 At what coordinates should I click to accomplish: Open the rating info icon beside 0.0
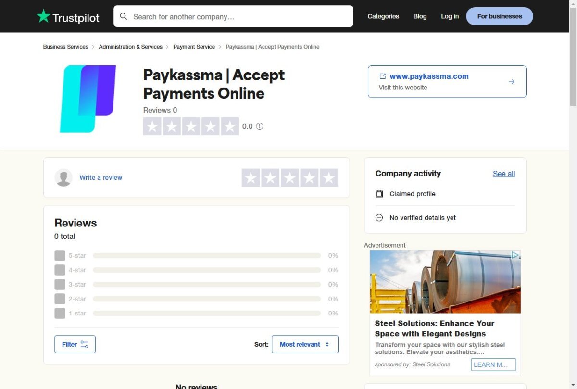[260, 126]
